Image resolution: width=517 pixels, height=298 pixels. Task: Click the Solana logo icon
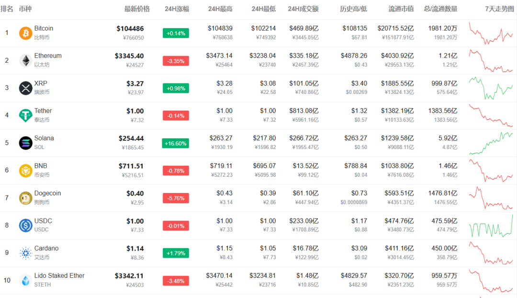pyautogui.click(x=25, y=143)
